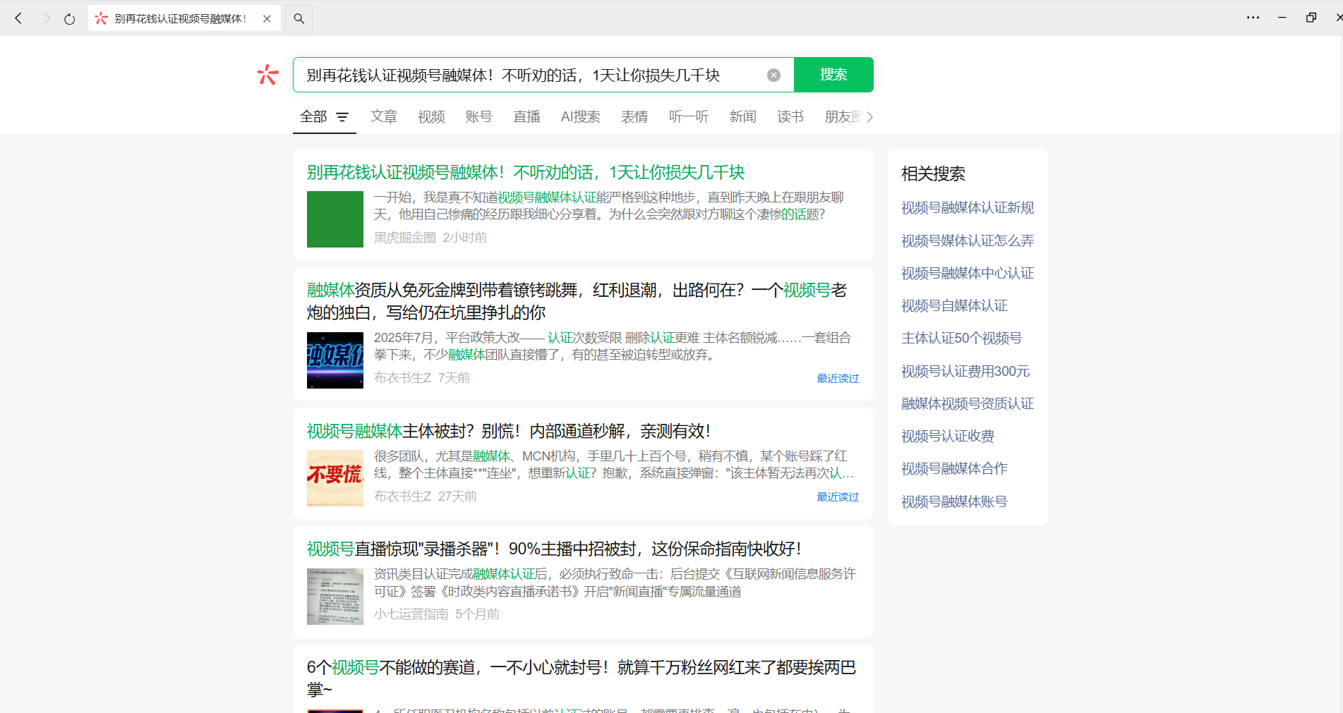Click 最近读过 on the 7天前 result
This screenshot has height=713, width=1343.
838,379
